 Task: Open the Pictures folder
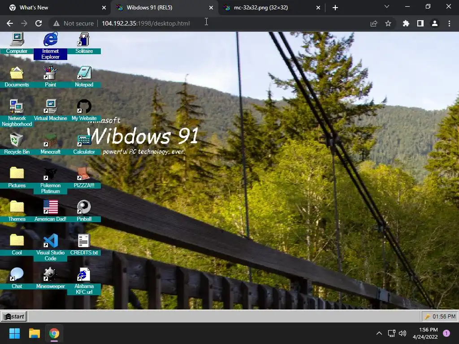pyautogui.click(x=17, y=177)
